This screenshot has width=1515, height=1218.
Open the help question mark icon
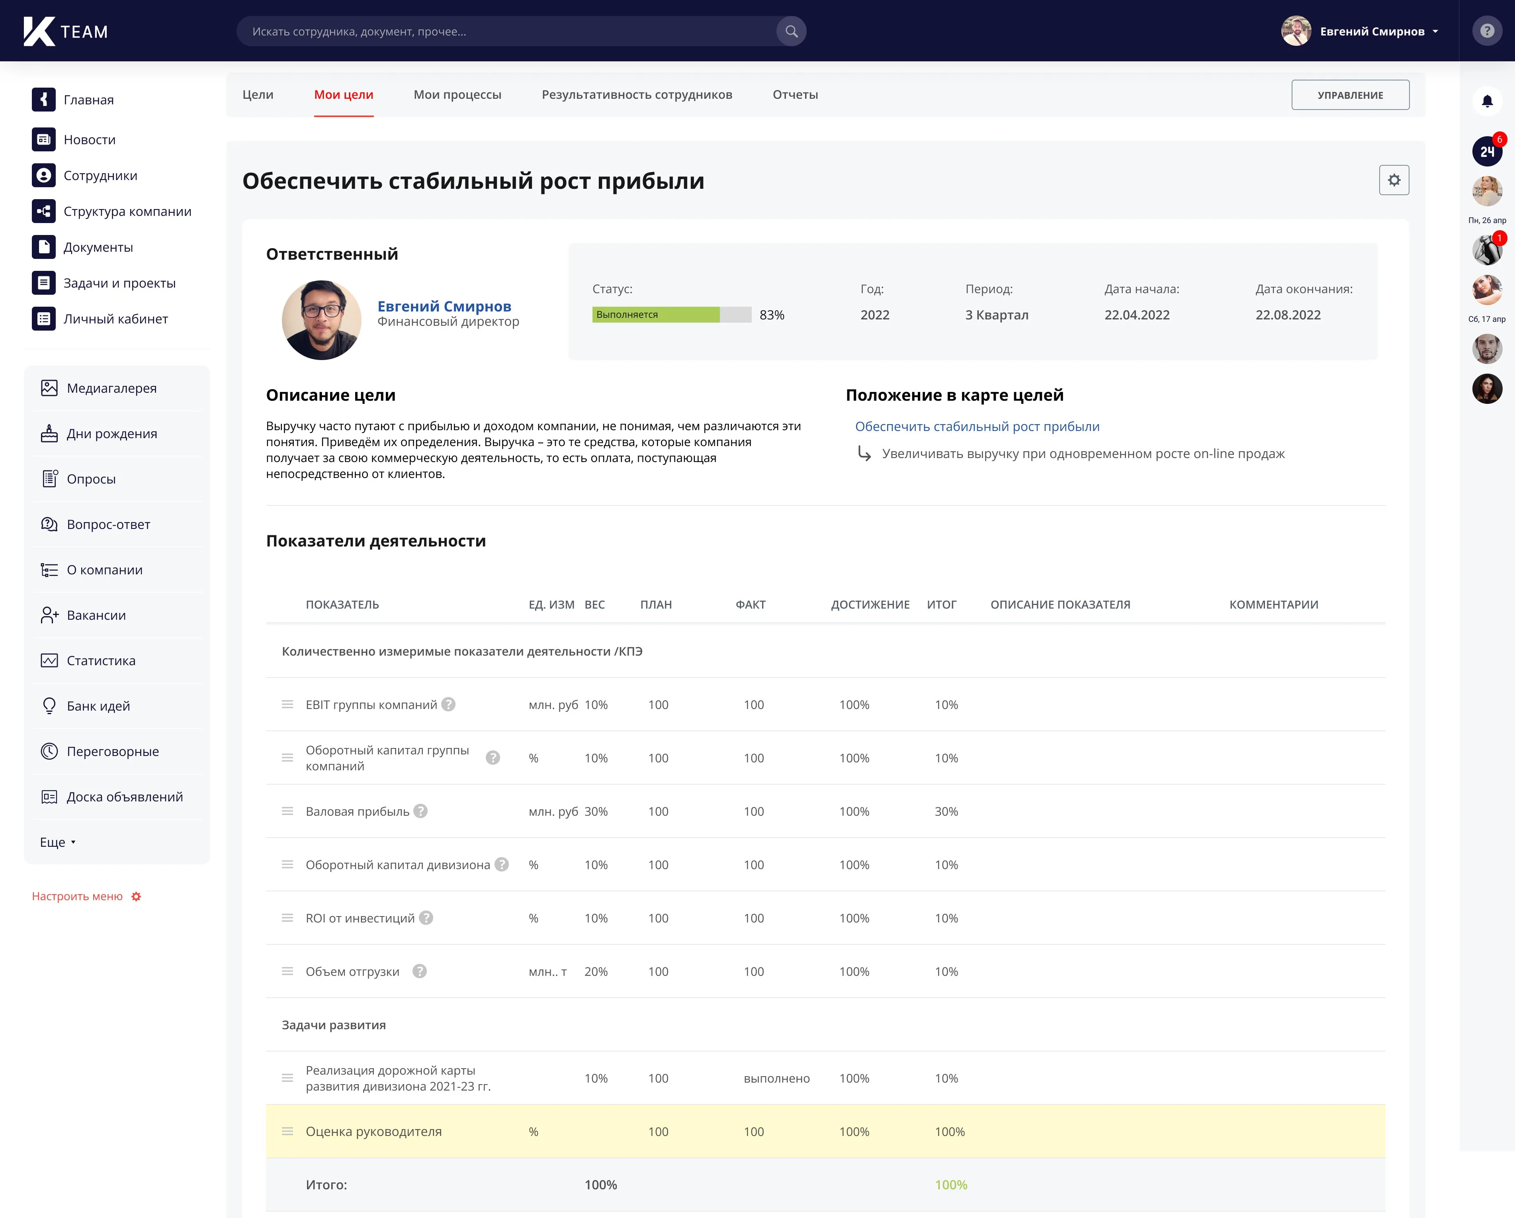(x=1487, y=31)
